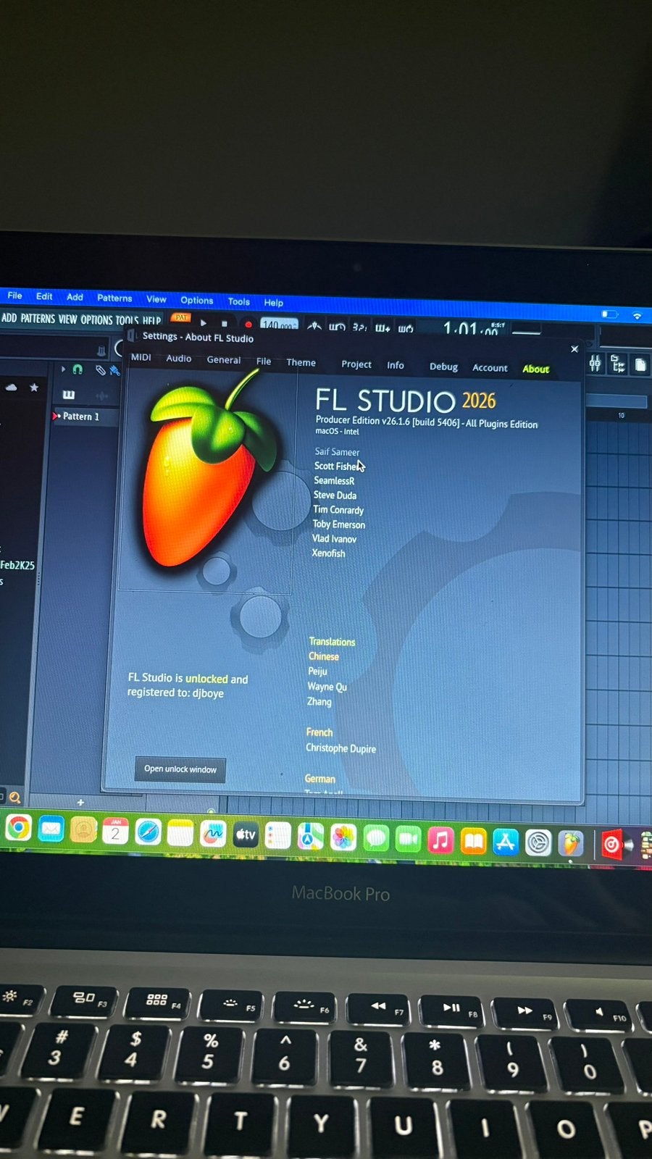This screenshot has height=1159, width=652.
Task: Open the Help menu in menu bar
Action: (273, 303)
